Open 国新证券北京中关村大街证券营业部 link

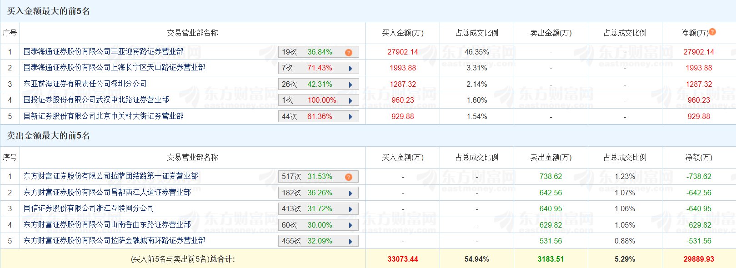[104, 116]
